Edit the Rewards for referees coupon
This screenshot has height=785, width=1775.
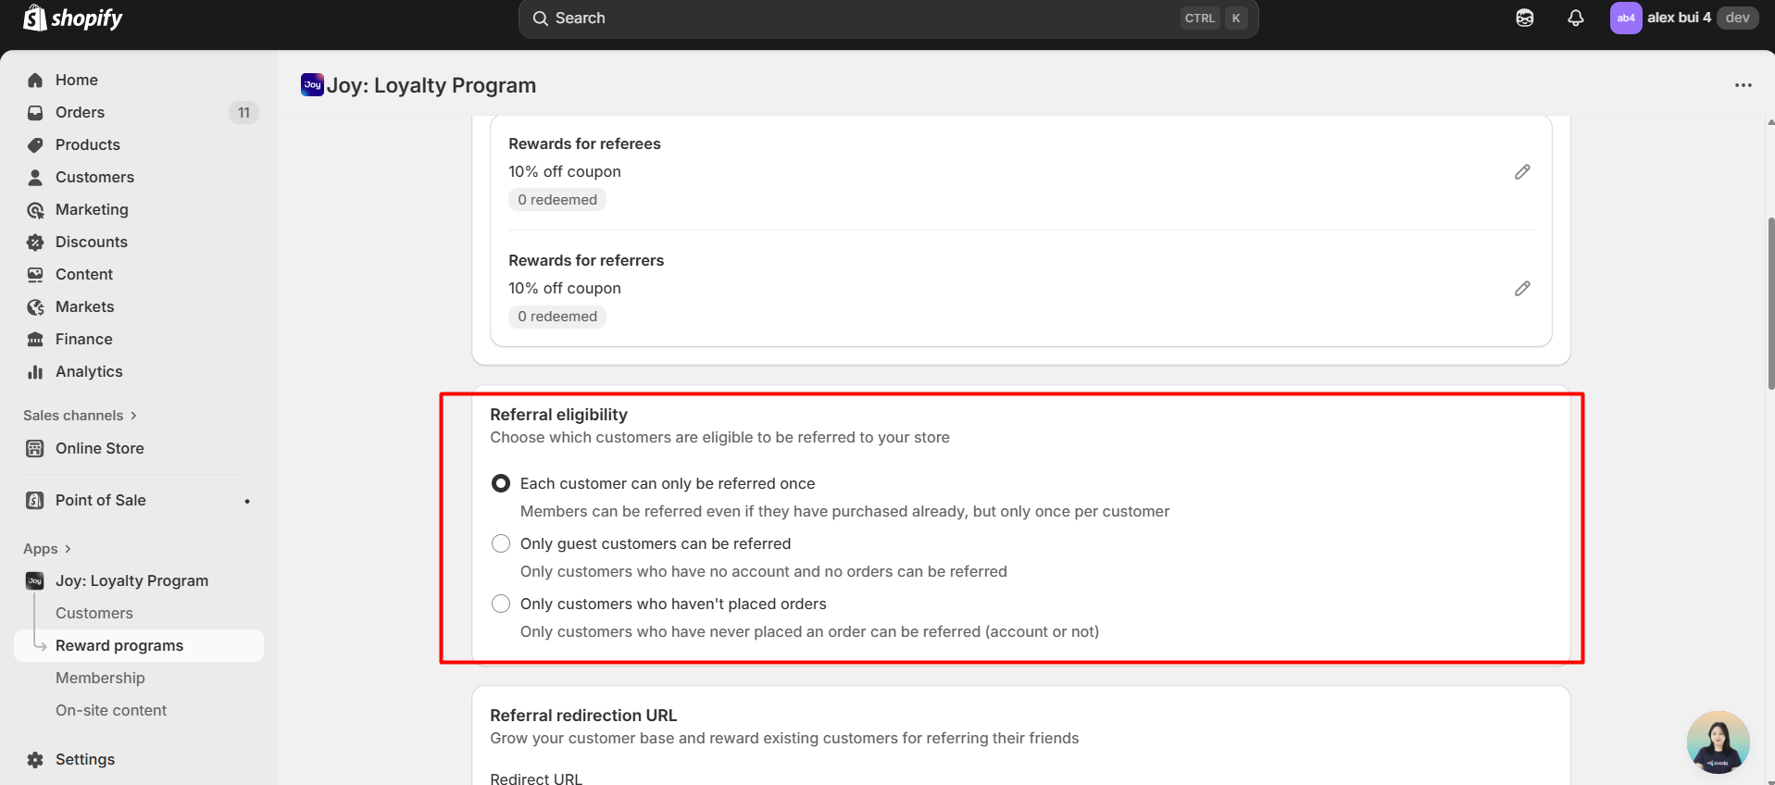[x=1521, y=172]
